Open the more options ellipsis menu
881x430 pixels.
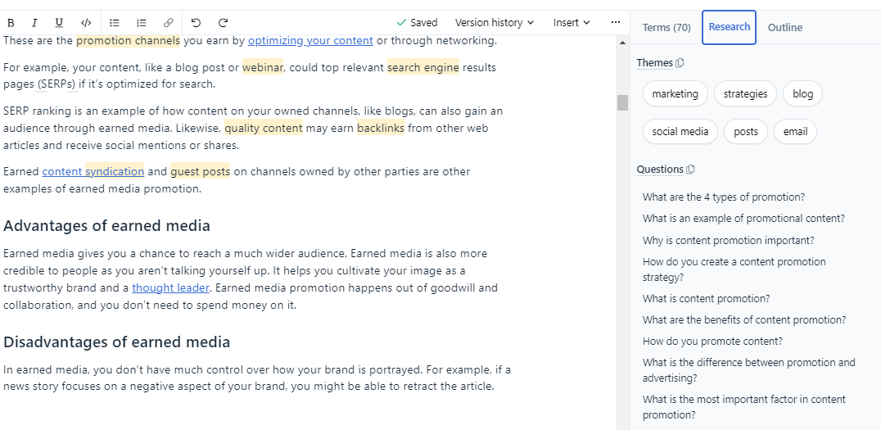615,22
